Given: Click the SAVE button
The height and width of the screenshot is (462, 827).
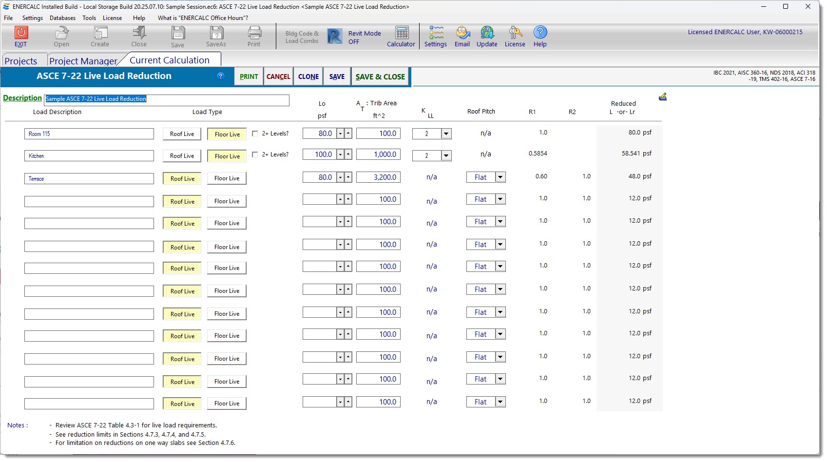Looking at the screenshot, I should (x=337, y=77).
